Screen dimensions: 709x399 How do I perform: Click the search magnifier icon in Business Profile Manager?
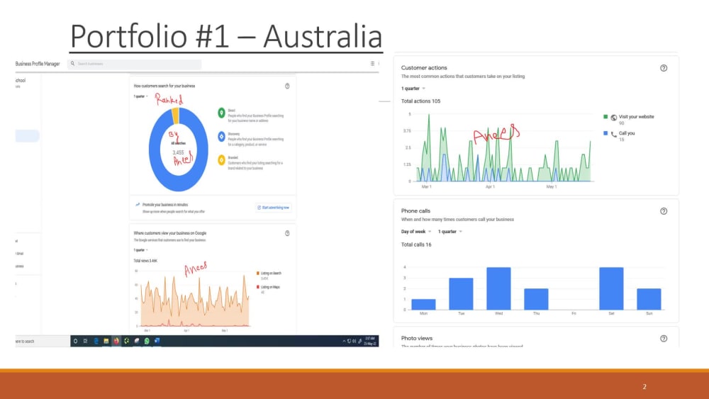click(72, 64)
